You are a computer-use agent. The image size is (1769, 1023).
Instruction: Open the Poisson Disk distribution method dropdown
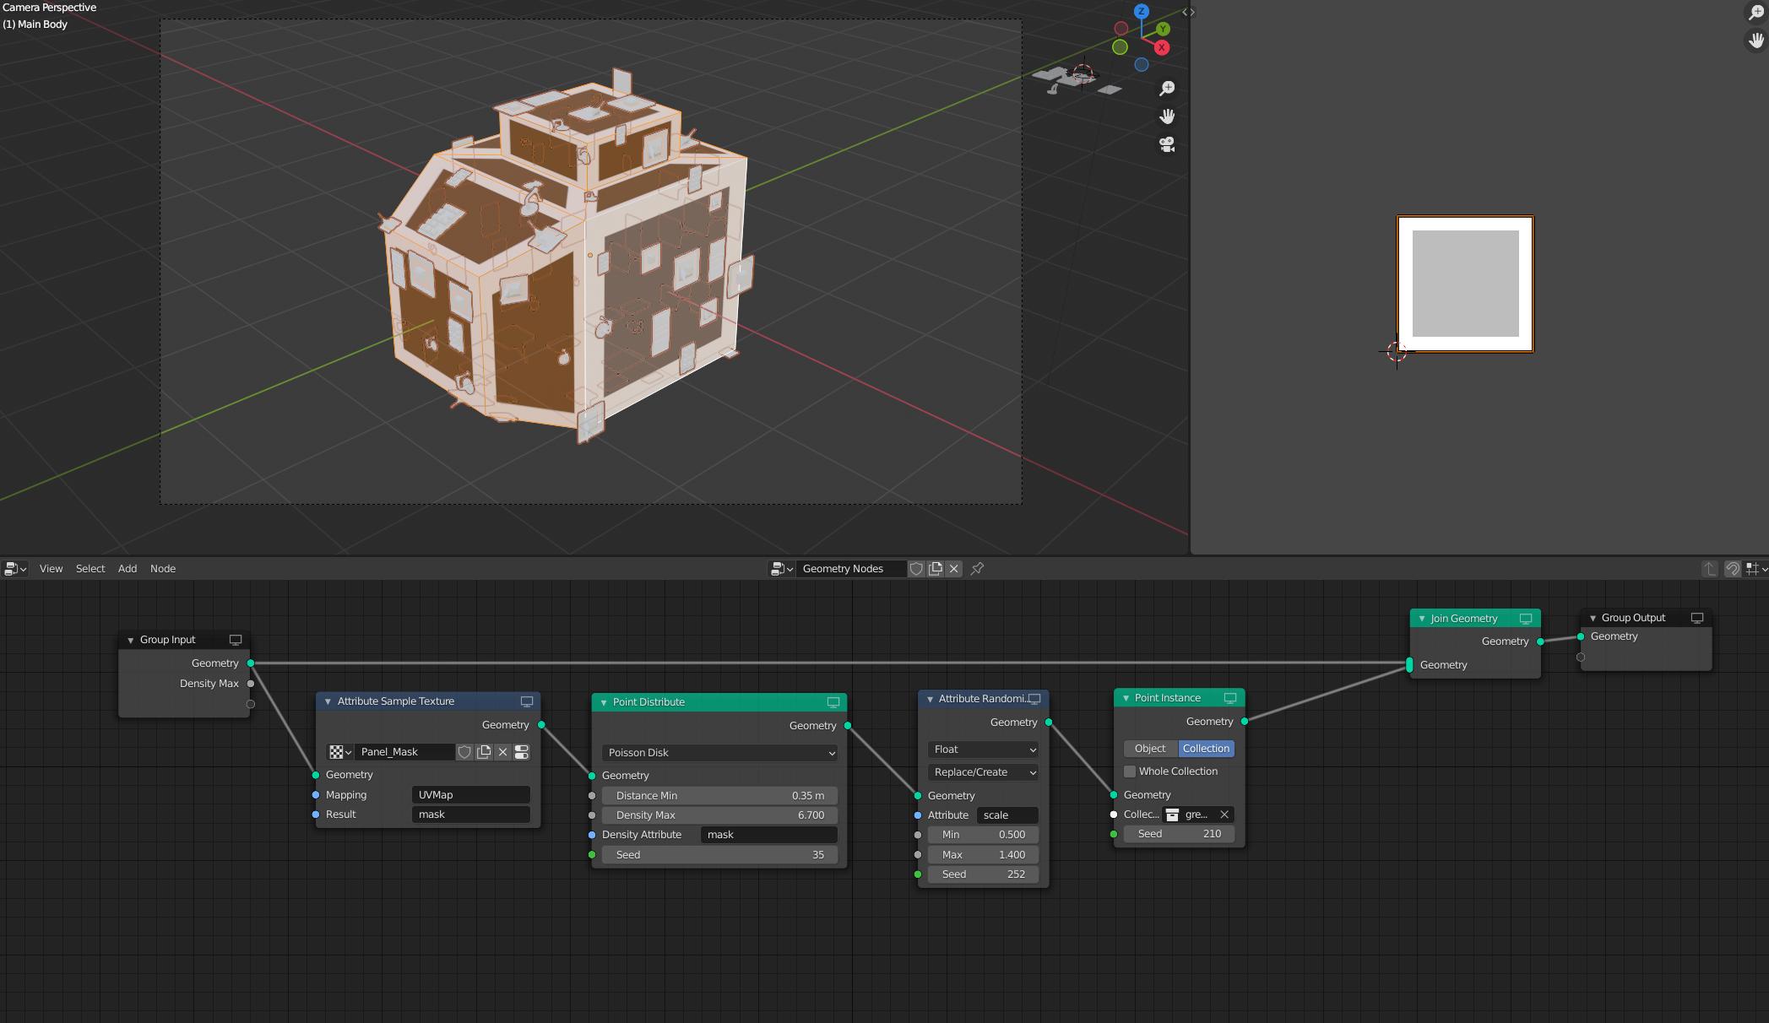click(719, 753)
